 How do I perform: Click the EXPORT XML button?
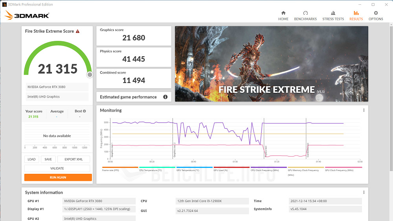point(74,159)
